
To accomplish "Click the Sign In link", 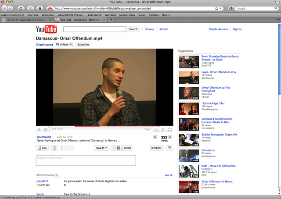I will point(237,29).
